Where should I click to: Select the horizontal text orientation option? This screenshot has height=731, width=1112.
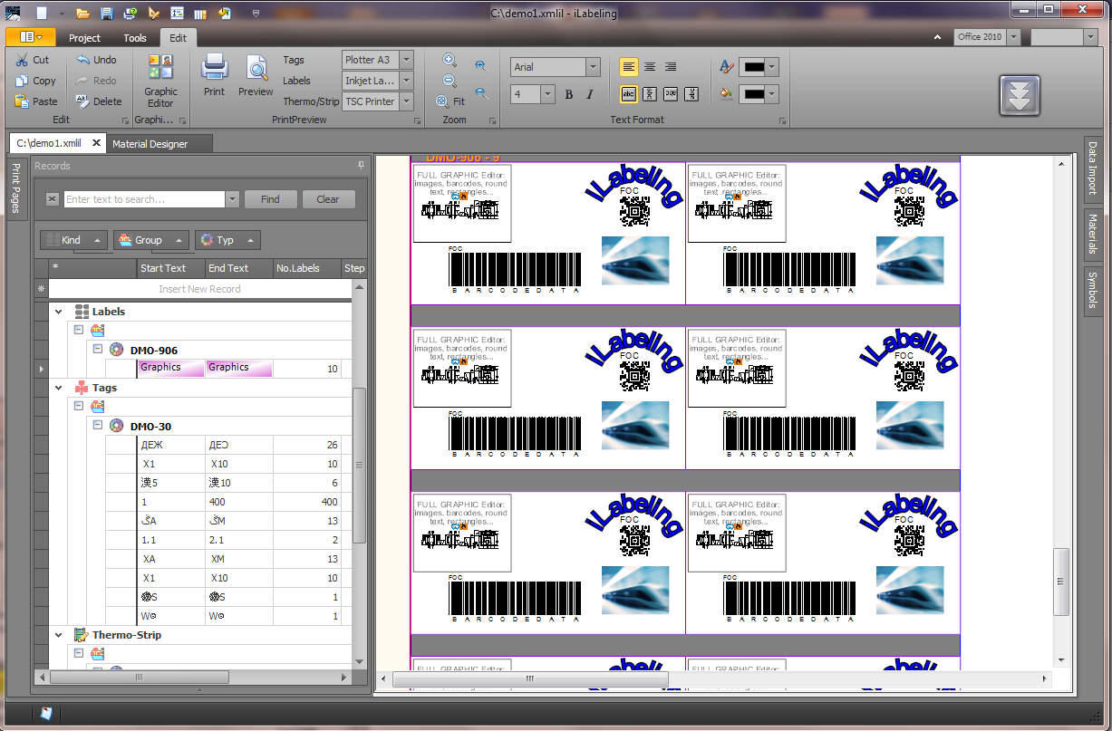pyautogui.click(x=629, y=93)
